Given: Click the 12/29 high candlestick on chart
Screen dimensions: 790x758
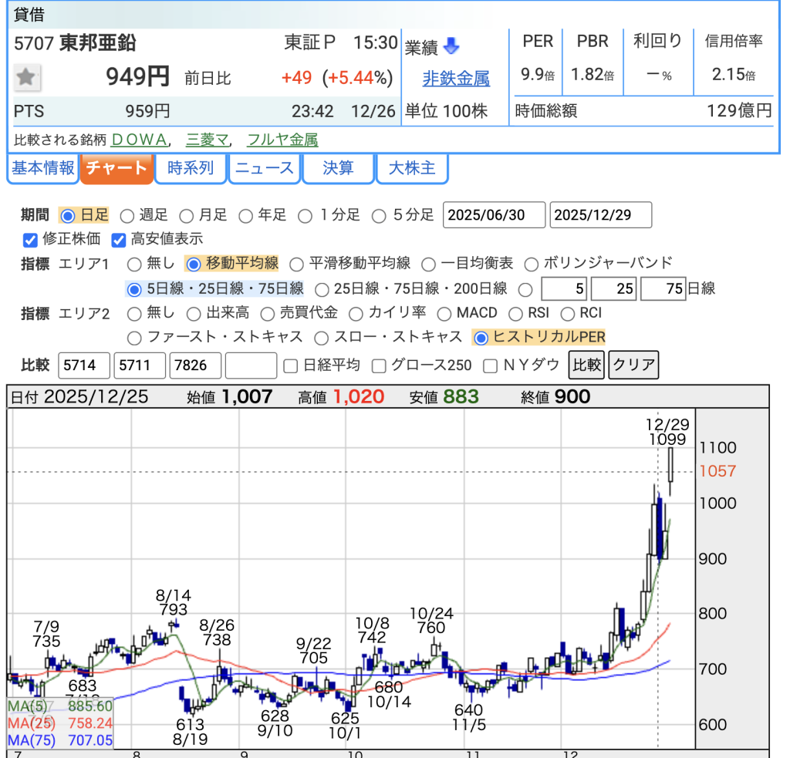Looking at the screenshot, I should (671, 470).
